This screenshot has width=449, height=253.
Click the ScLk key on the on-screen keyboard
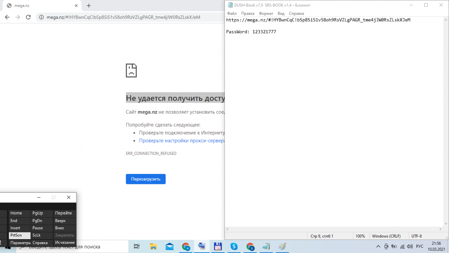42,235
